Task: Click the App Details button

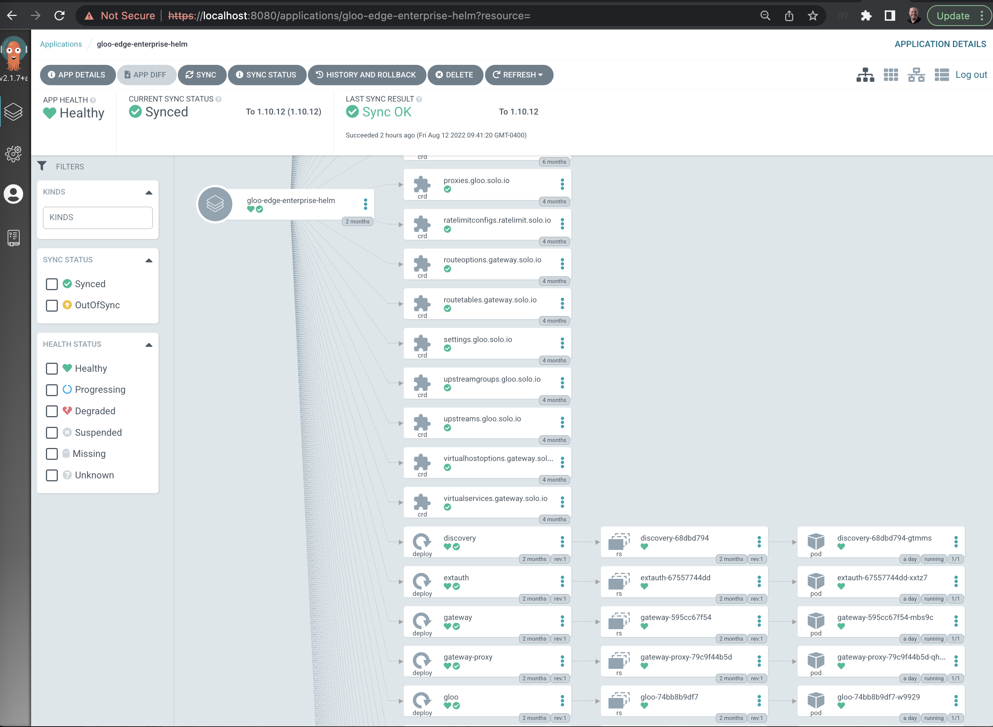Action: point(77,75)
